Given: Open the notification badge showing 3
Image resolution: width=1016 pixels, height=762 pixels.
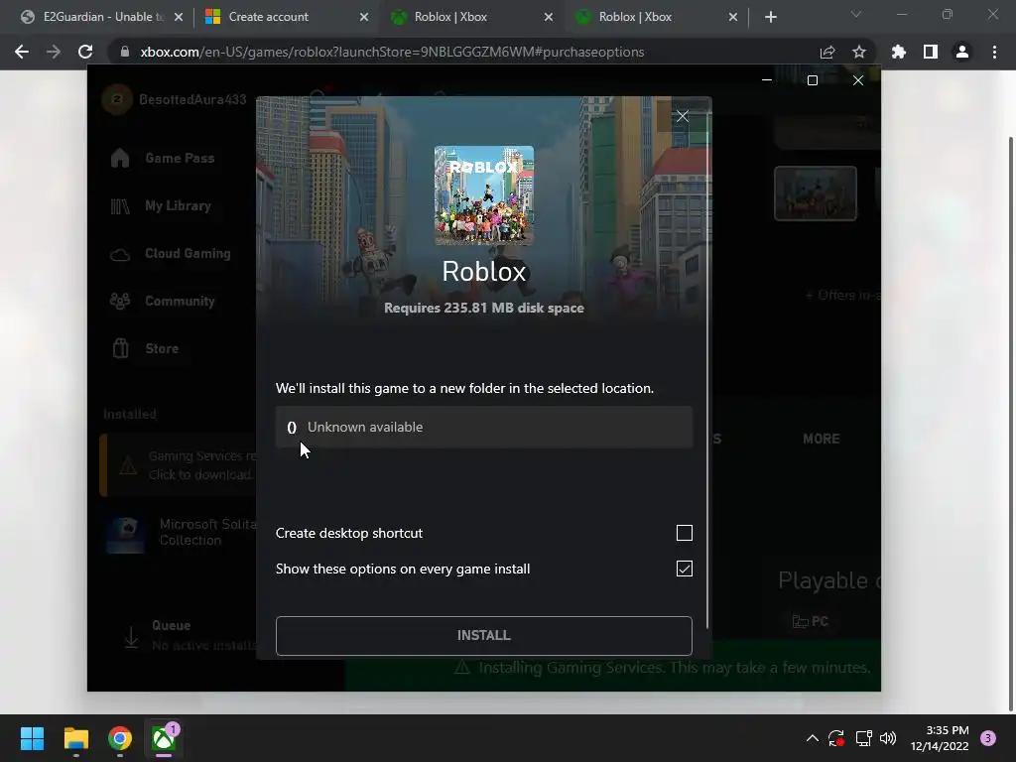Looking at the screenshot, I should [x=988, y=738].
